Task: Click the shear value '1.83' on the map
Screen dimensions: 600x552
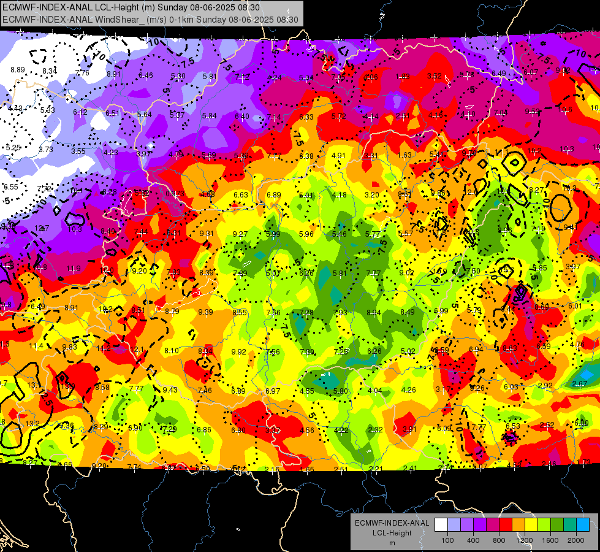Action: click(403, 77)
